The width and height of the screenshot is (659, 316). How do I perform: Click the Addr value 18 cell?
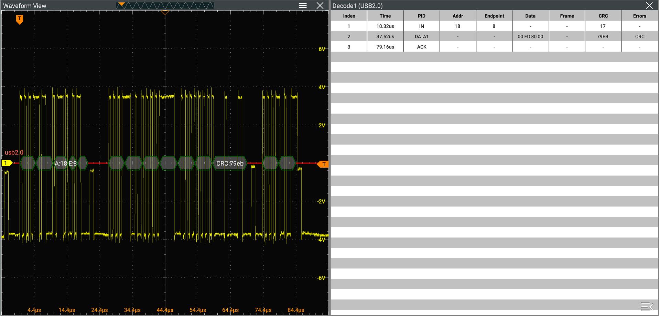point(457,26)
